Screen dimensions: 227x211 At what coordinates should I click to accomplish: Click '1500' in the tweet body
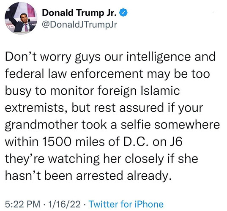[57, 142]
